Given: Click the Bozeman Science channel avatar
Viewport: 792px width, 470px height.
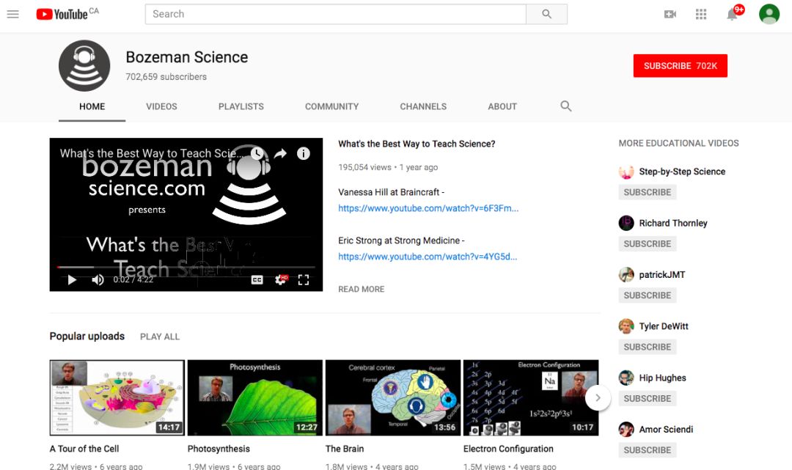Looking at the screenshot, I should pyautogui.click(x=84, y=66).
